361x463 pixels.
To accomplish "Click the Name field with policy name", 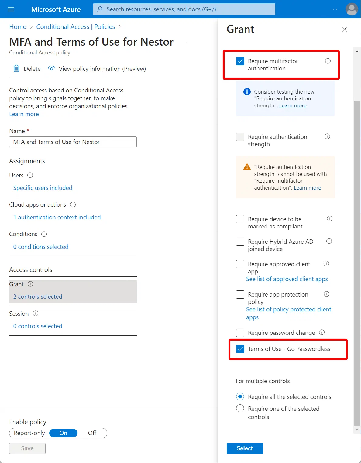I will coord(73,142).
